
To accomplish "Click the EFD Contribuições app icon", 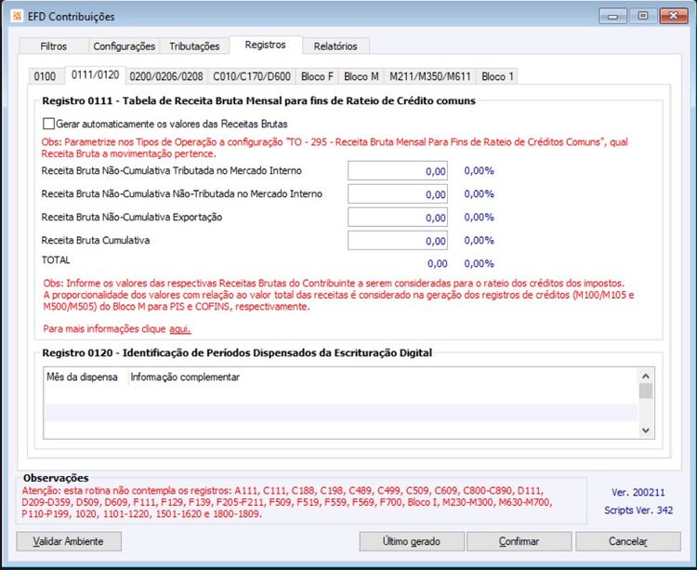I will point(17,17).
